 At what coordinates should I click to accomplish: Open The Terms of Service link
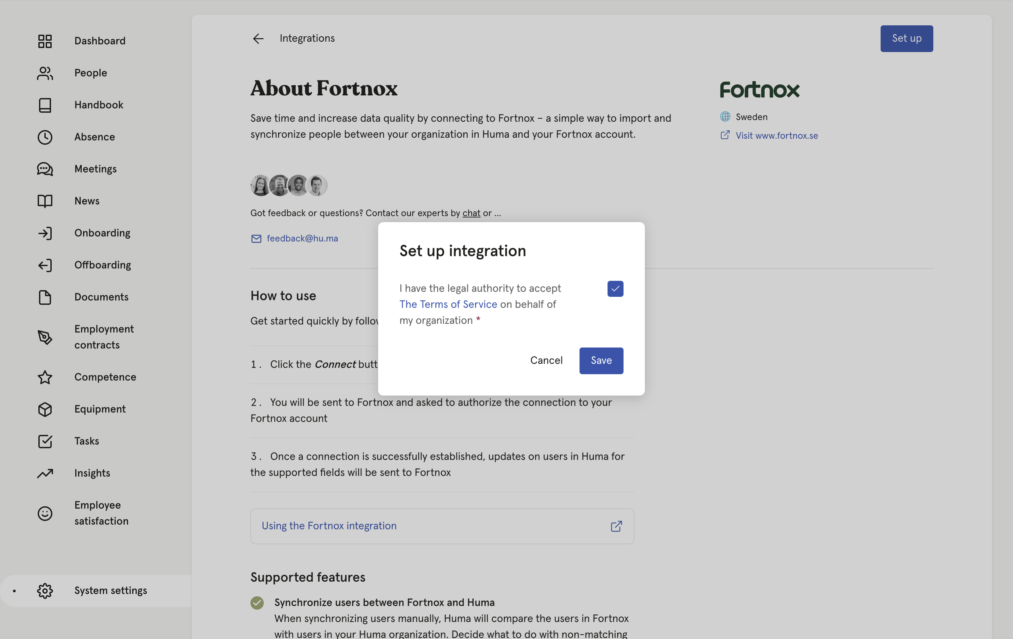(448, 304)
